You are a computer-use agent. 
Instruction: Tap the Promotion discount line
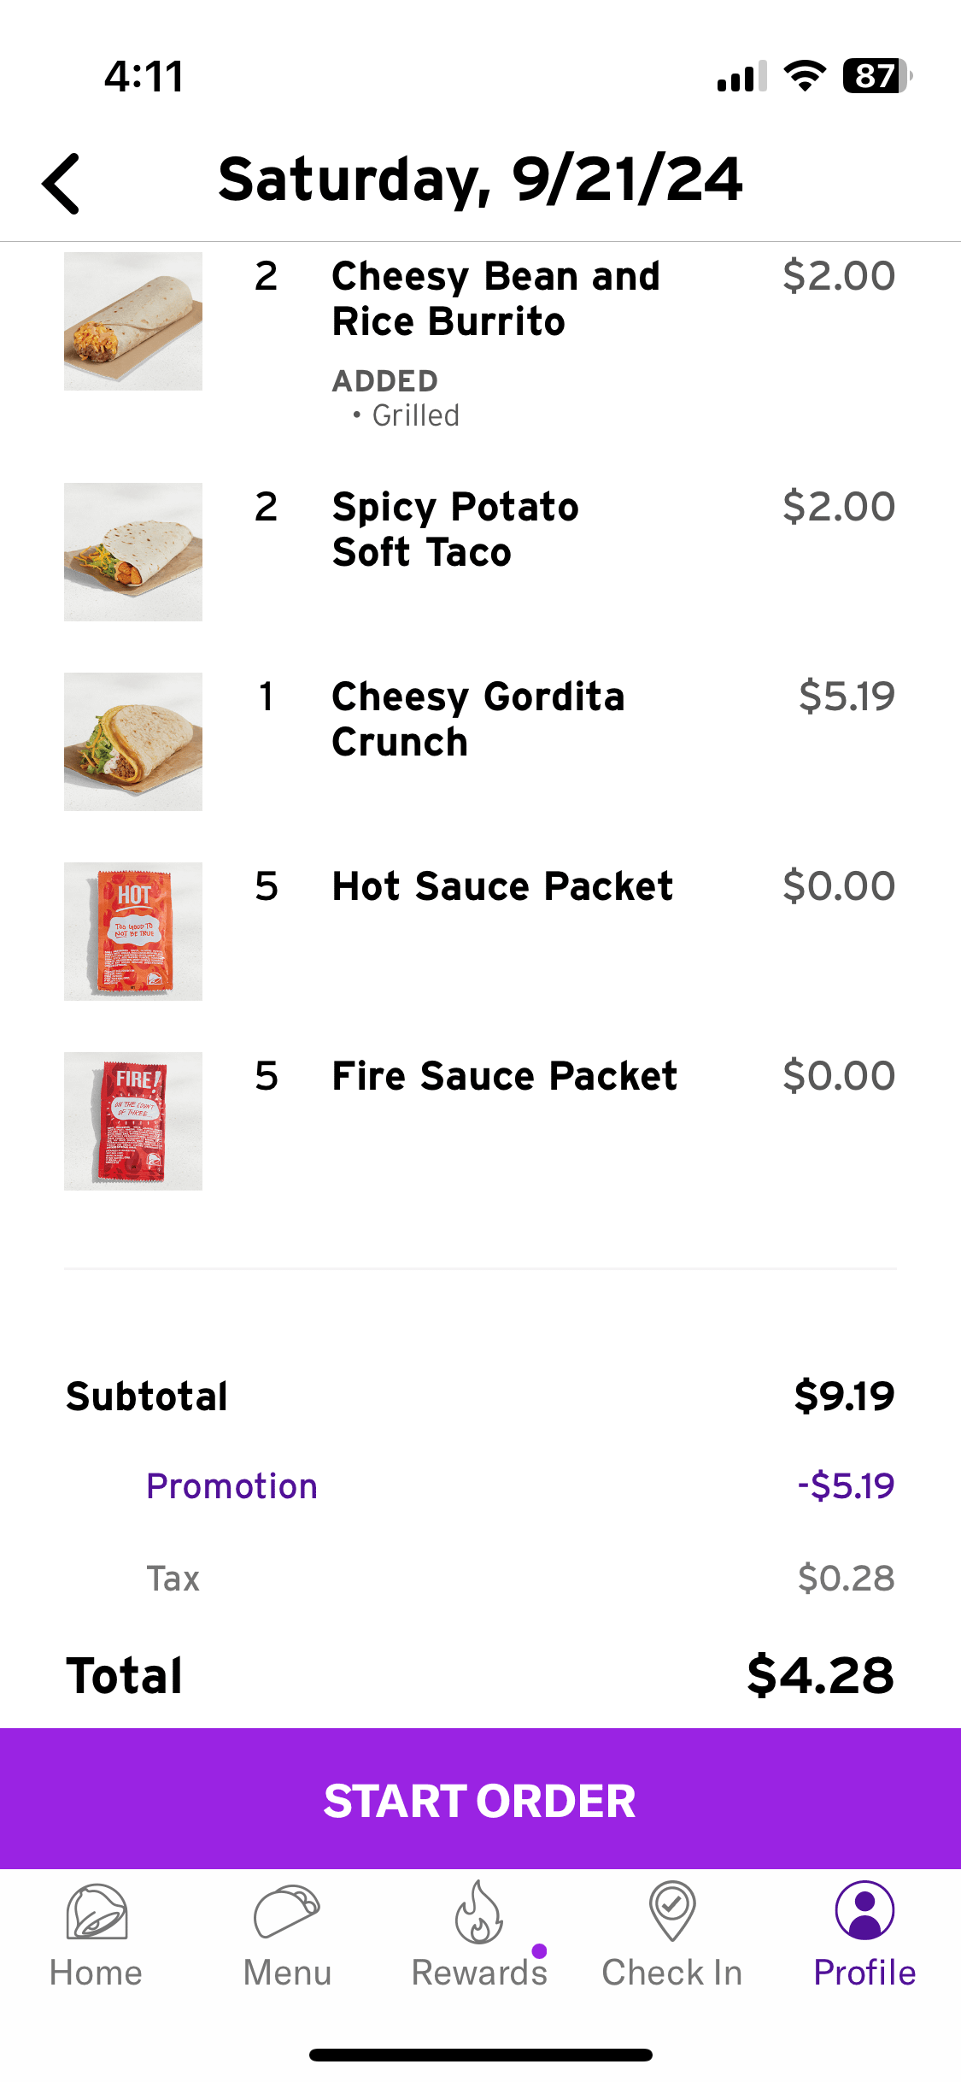click(231, 1486)
